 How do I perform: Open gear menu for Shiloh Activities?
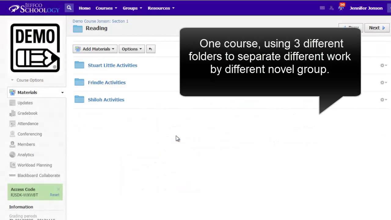click(383, 100)
